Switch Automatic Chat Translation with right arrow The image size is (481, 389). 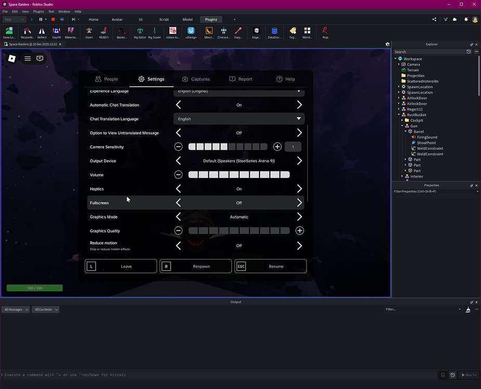(x=300, y=105)
